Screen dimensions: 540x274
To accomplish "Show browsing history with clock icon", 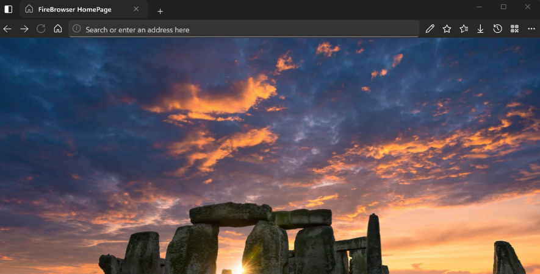I will (x=497, y=29).
